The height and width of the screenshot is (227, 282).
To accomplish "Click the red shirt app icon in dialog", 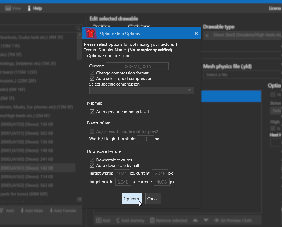I will 91,33.
